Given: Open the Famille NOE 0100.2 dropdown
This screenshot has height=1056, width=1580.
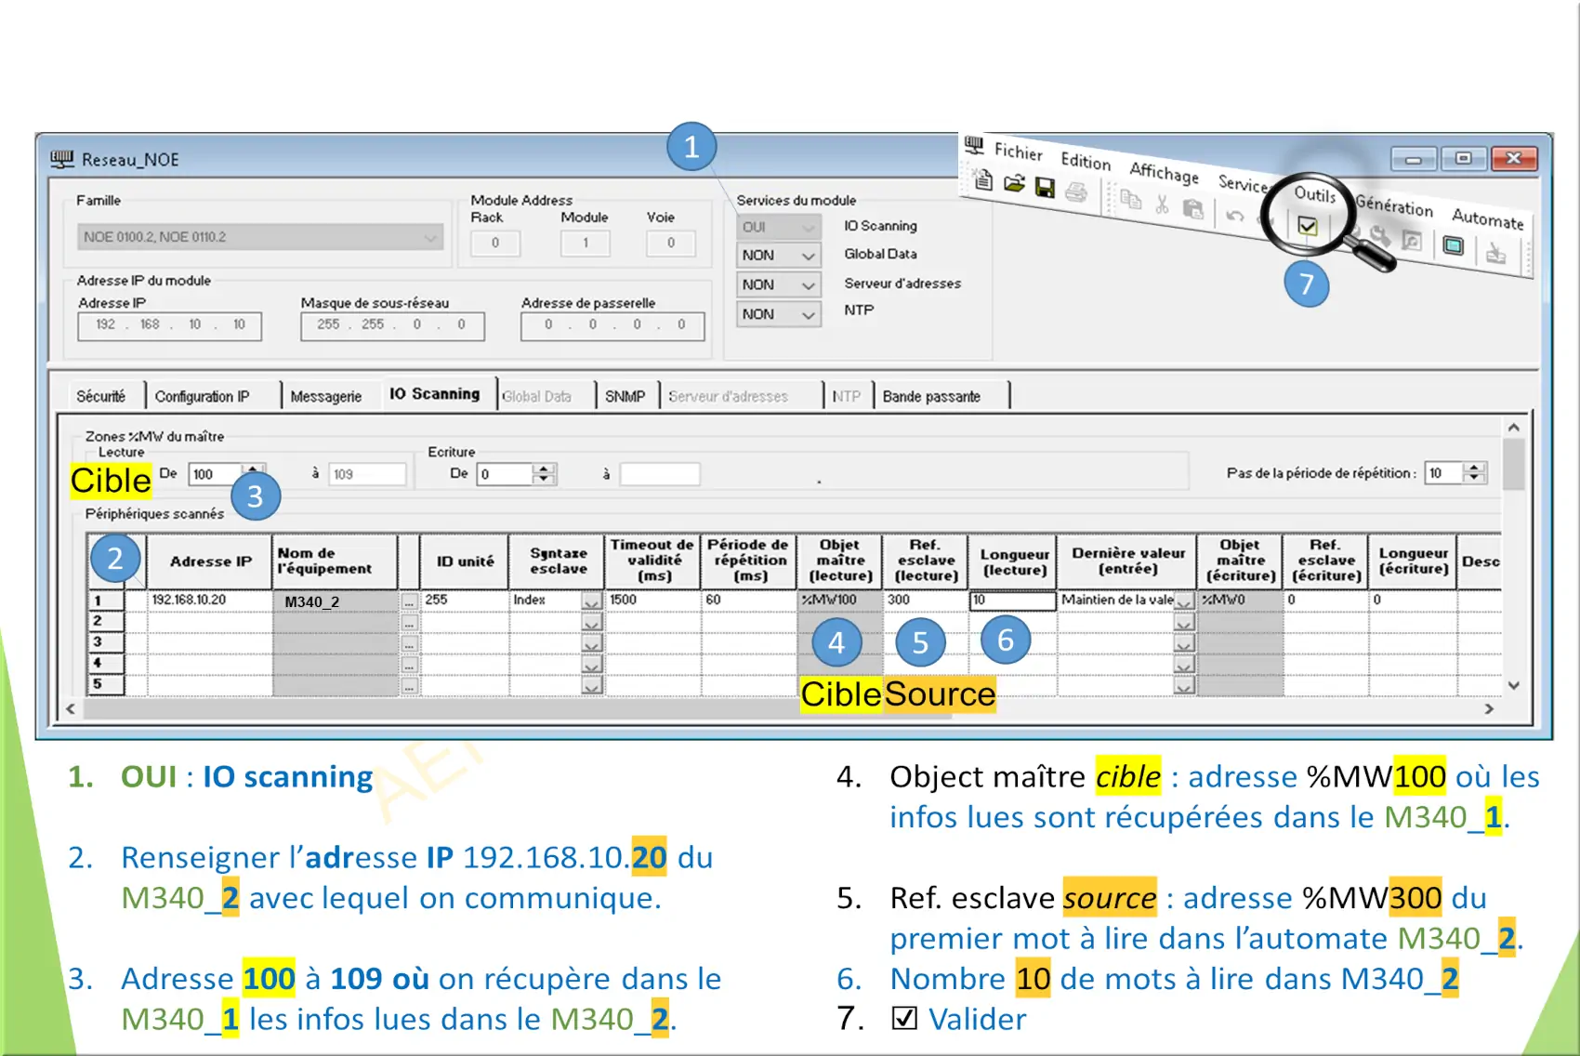Looking at the screenshot, I should (x=259, y=237).
